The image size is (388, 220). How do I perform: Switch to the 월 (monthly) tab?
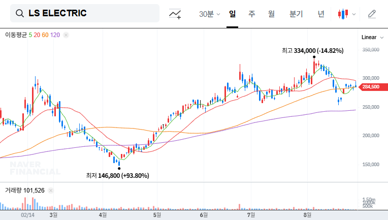click(272, 14)
